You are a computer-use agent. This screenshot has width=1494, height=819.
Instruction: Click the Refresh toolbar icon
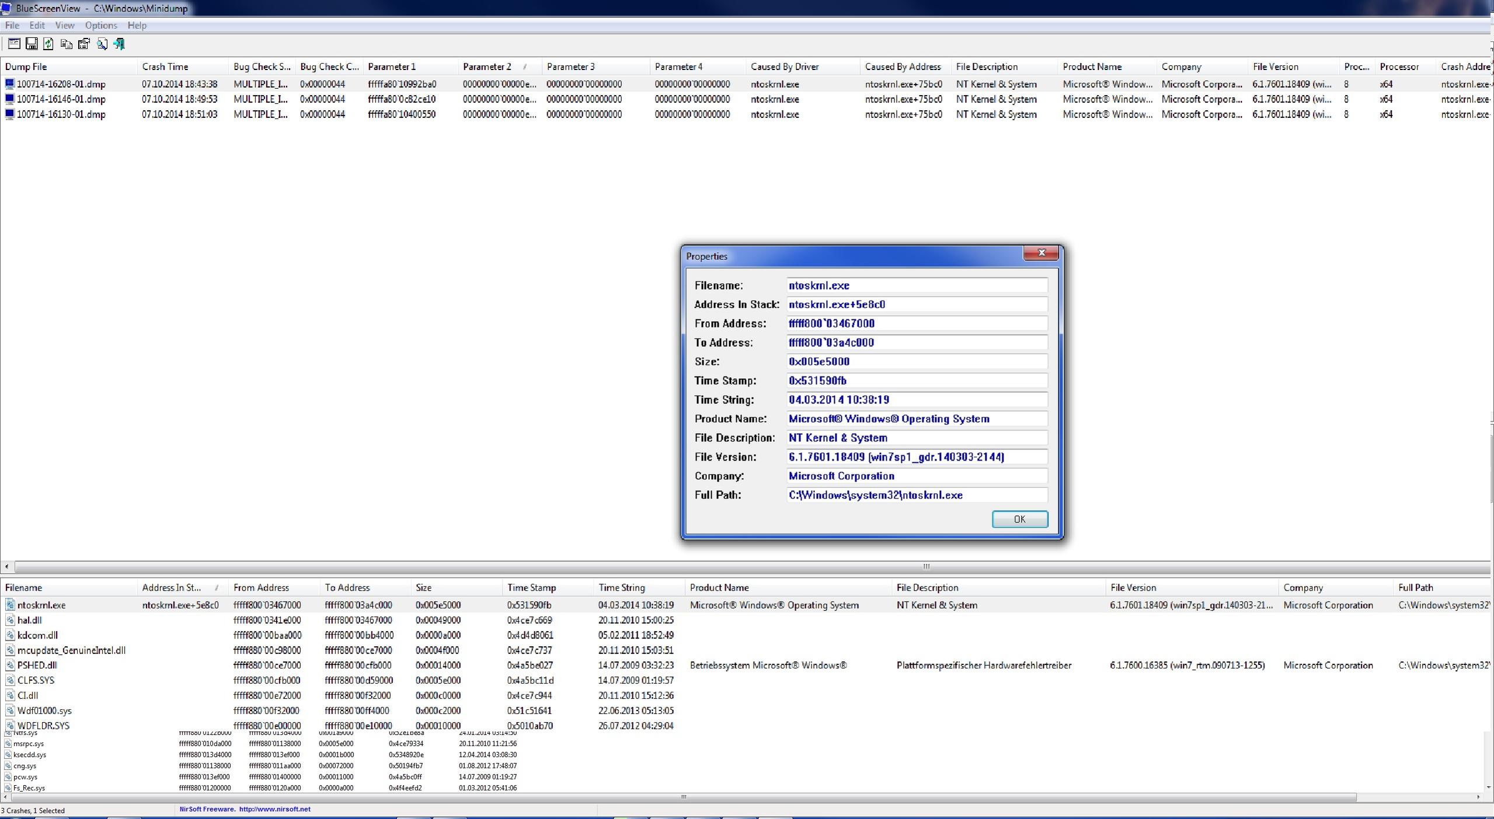pos(48,44)
